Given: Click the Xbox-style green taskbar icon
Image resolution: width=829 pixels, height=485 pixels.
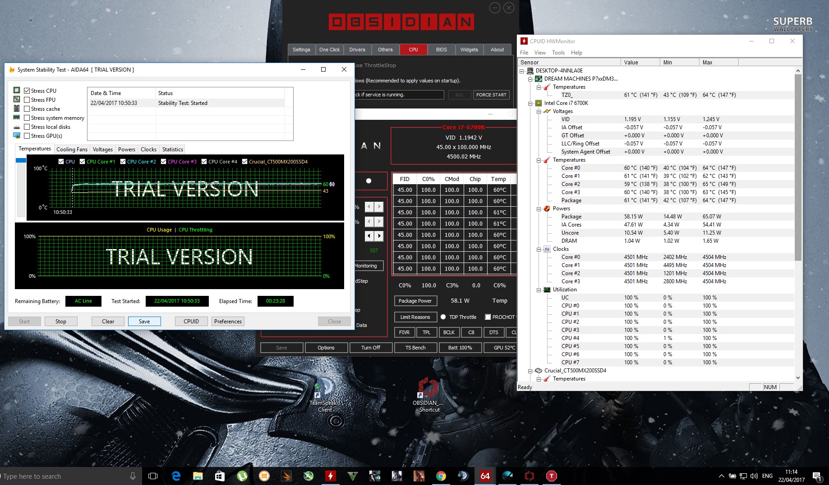Looking at the screenshot, I should click(309, 476).
